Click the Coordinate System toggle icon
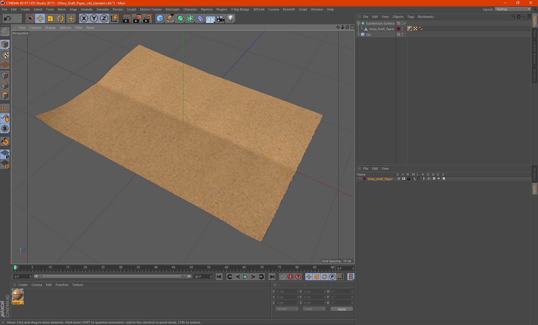The image size is (538, 325). (114, 19)
